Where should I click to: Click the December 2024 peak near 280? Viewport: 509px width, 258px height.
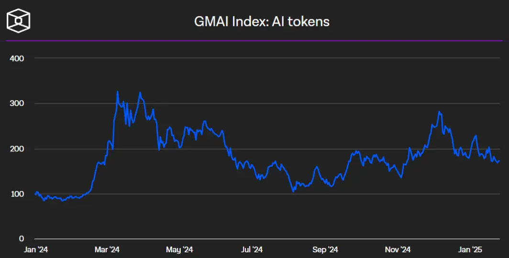[x=439, y=111]
